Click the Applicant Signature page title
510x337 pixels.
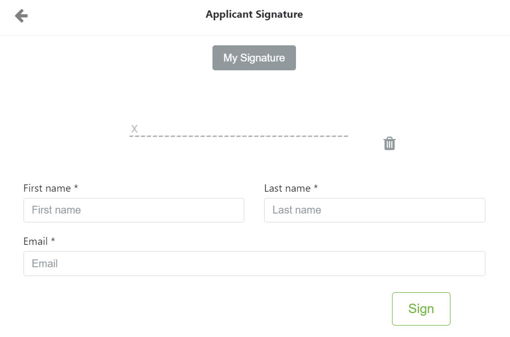click(254, 14)
